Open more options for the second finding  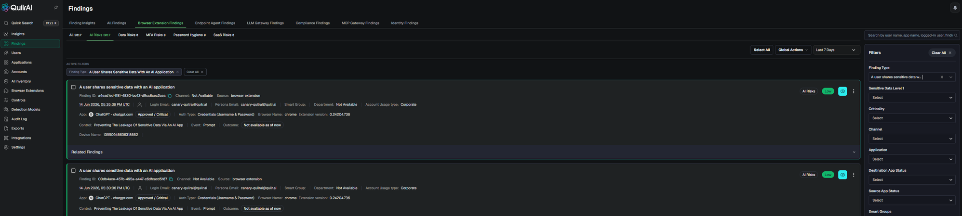[x=854, y=175]
